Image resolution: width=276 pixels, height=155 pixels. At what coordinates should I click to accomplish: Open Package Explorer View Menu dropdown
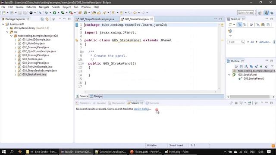click(x=60, y=19)
